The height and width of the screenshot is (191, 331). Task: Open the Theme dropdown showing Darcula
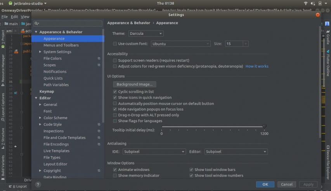point(146,34)
